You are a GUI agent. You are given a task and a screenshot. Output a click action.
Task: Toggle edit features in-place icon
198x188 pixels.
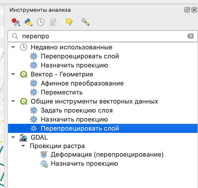[x=69, y=22]
